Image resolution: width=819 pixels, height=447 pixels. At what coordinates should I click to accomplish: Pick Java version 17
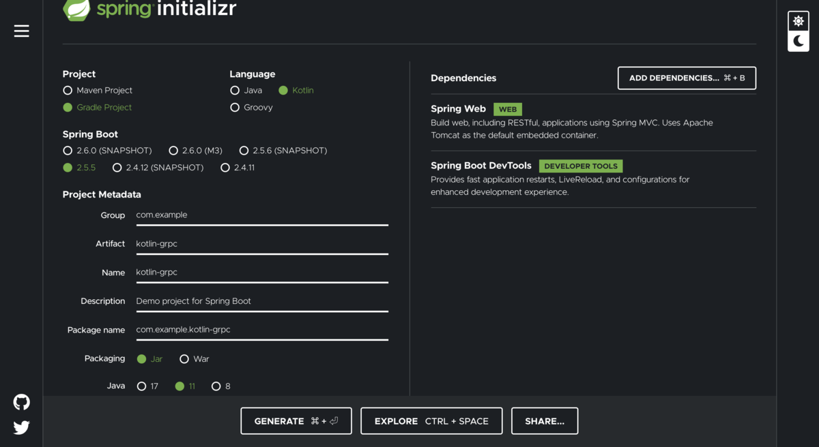click(x=148, y=386)
